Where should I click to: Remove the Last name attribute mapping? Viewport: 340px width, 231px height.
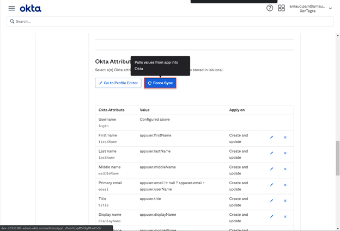(x=285, y=153)
